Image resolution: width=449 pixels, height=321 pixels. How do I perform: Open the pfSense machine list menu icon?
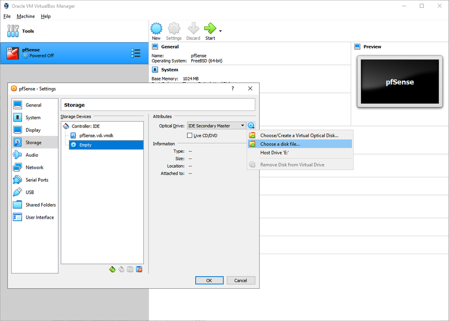point(136,53)
